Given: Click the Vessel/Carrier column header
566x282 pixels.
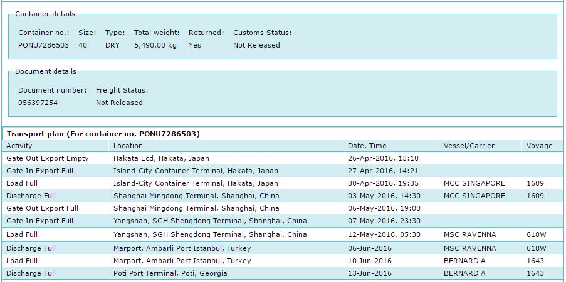Looking at the screenshot, I should [x=469, y=146].
